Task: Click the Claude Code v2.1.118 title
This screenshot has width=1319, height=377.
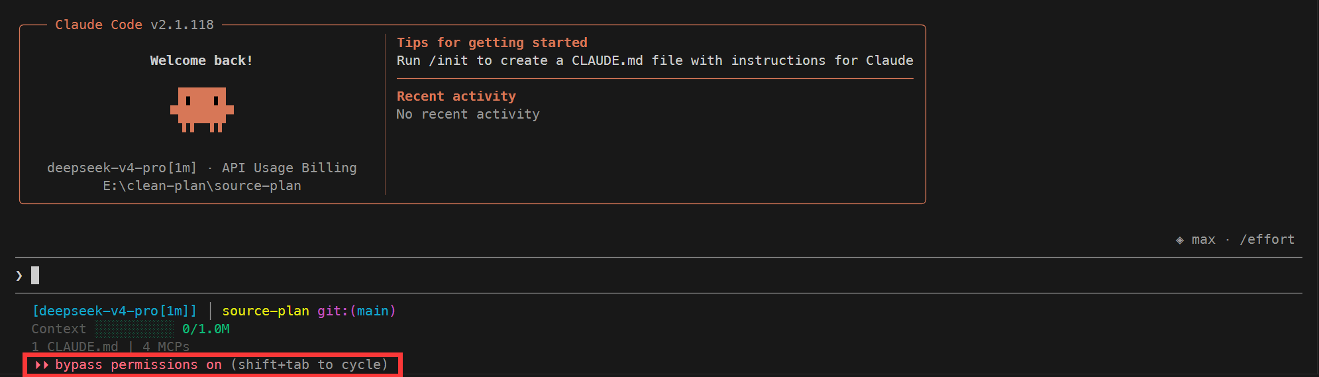Action: pyautogui.click(x=134, y=25)
